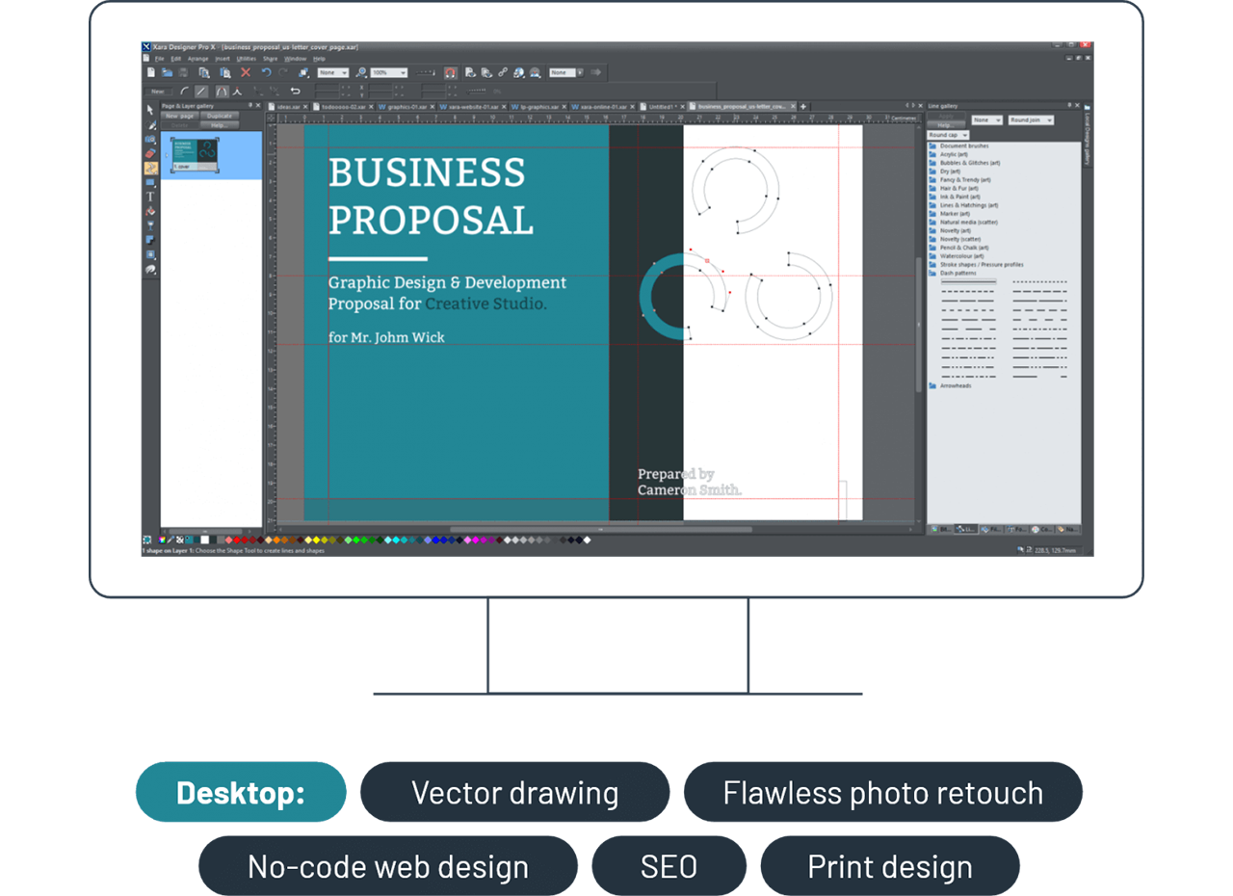
Task: Select the Selector tool arrow
Action: click(x=150, y=110)
